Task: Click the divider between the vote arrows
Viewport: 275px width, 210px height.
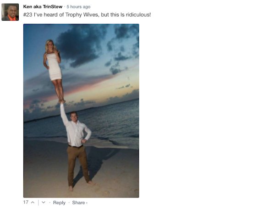Action: pyautogui.click(x=38, y=203)
